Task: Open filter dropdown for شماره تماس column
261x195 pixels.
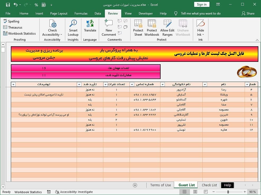Action: [132, 85]
